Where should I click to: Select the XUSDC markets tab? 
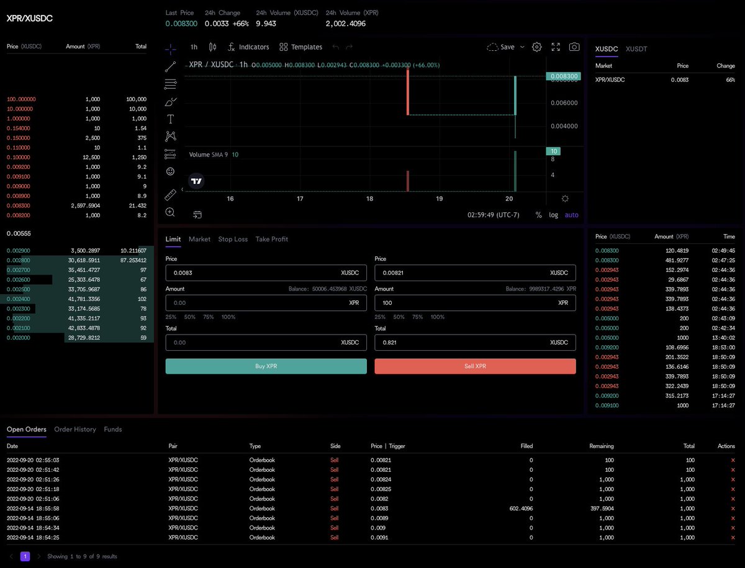tap(607, 48)
